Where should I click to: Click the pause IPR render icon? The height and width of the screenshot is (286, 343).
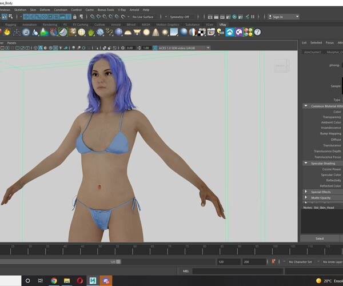click(x=253, y=17)
